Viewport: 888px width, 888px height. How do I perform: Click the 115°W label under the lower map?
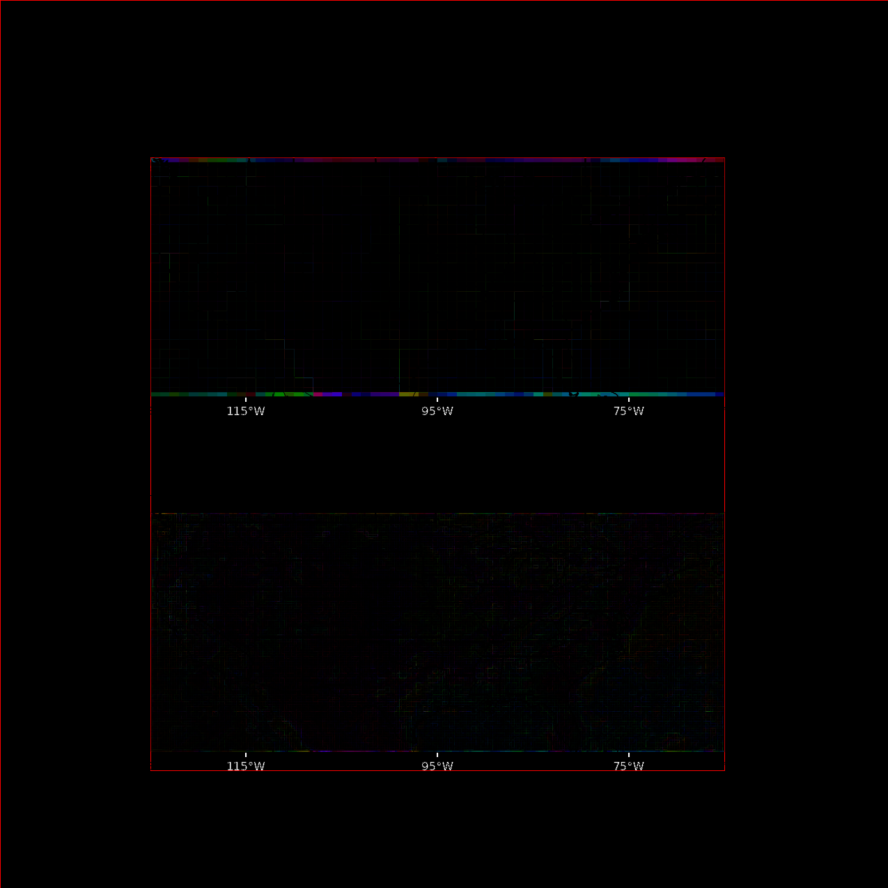point(245,766)
